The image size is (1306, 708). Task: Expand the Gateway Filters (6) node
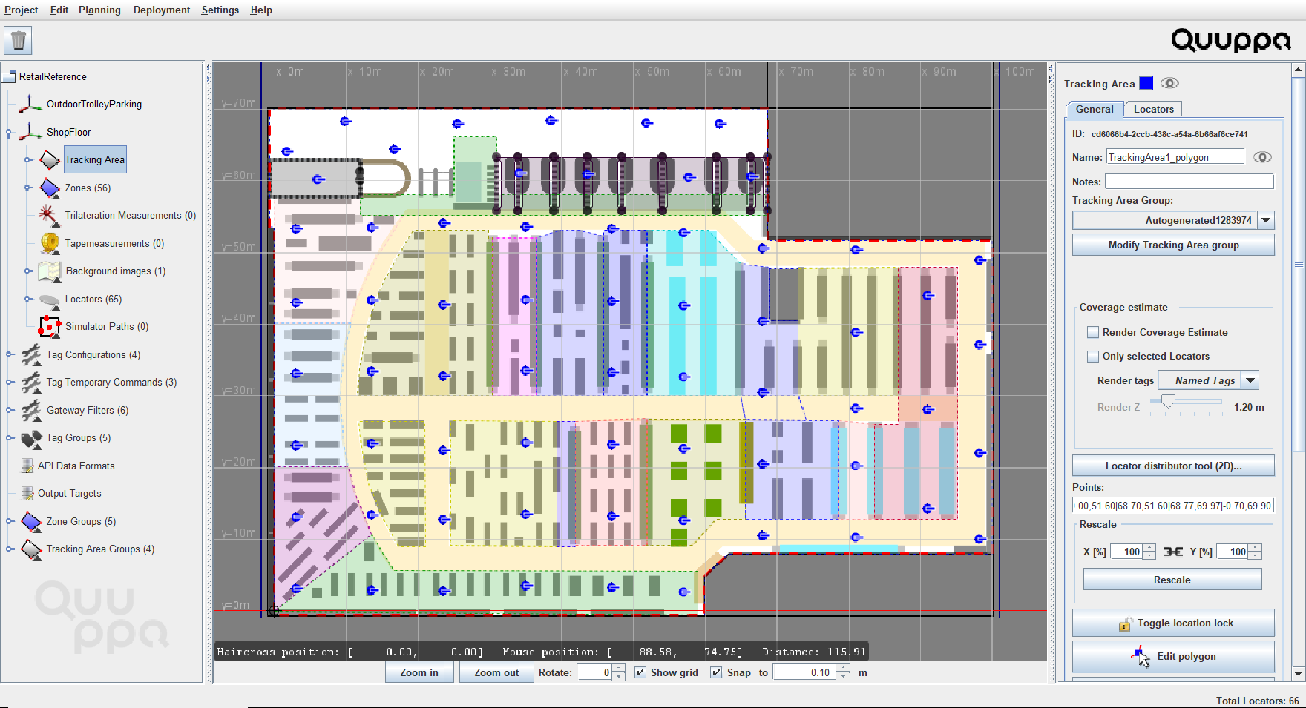10,410
